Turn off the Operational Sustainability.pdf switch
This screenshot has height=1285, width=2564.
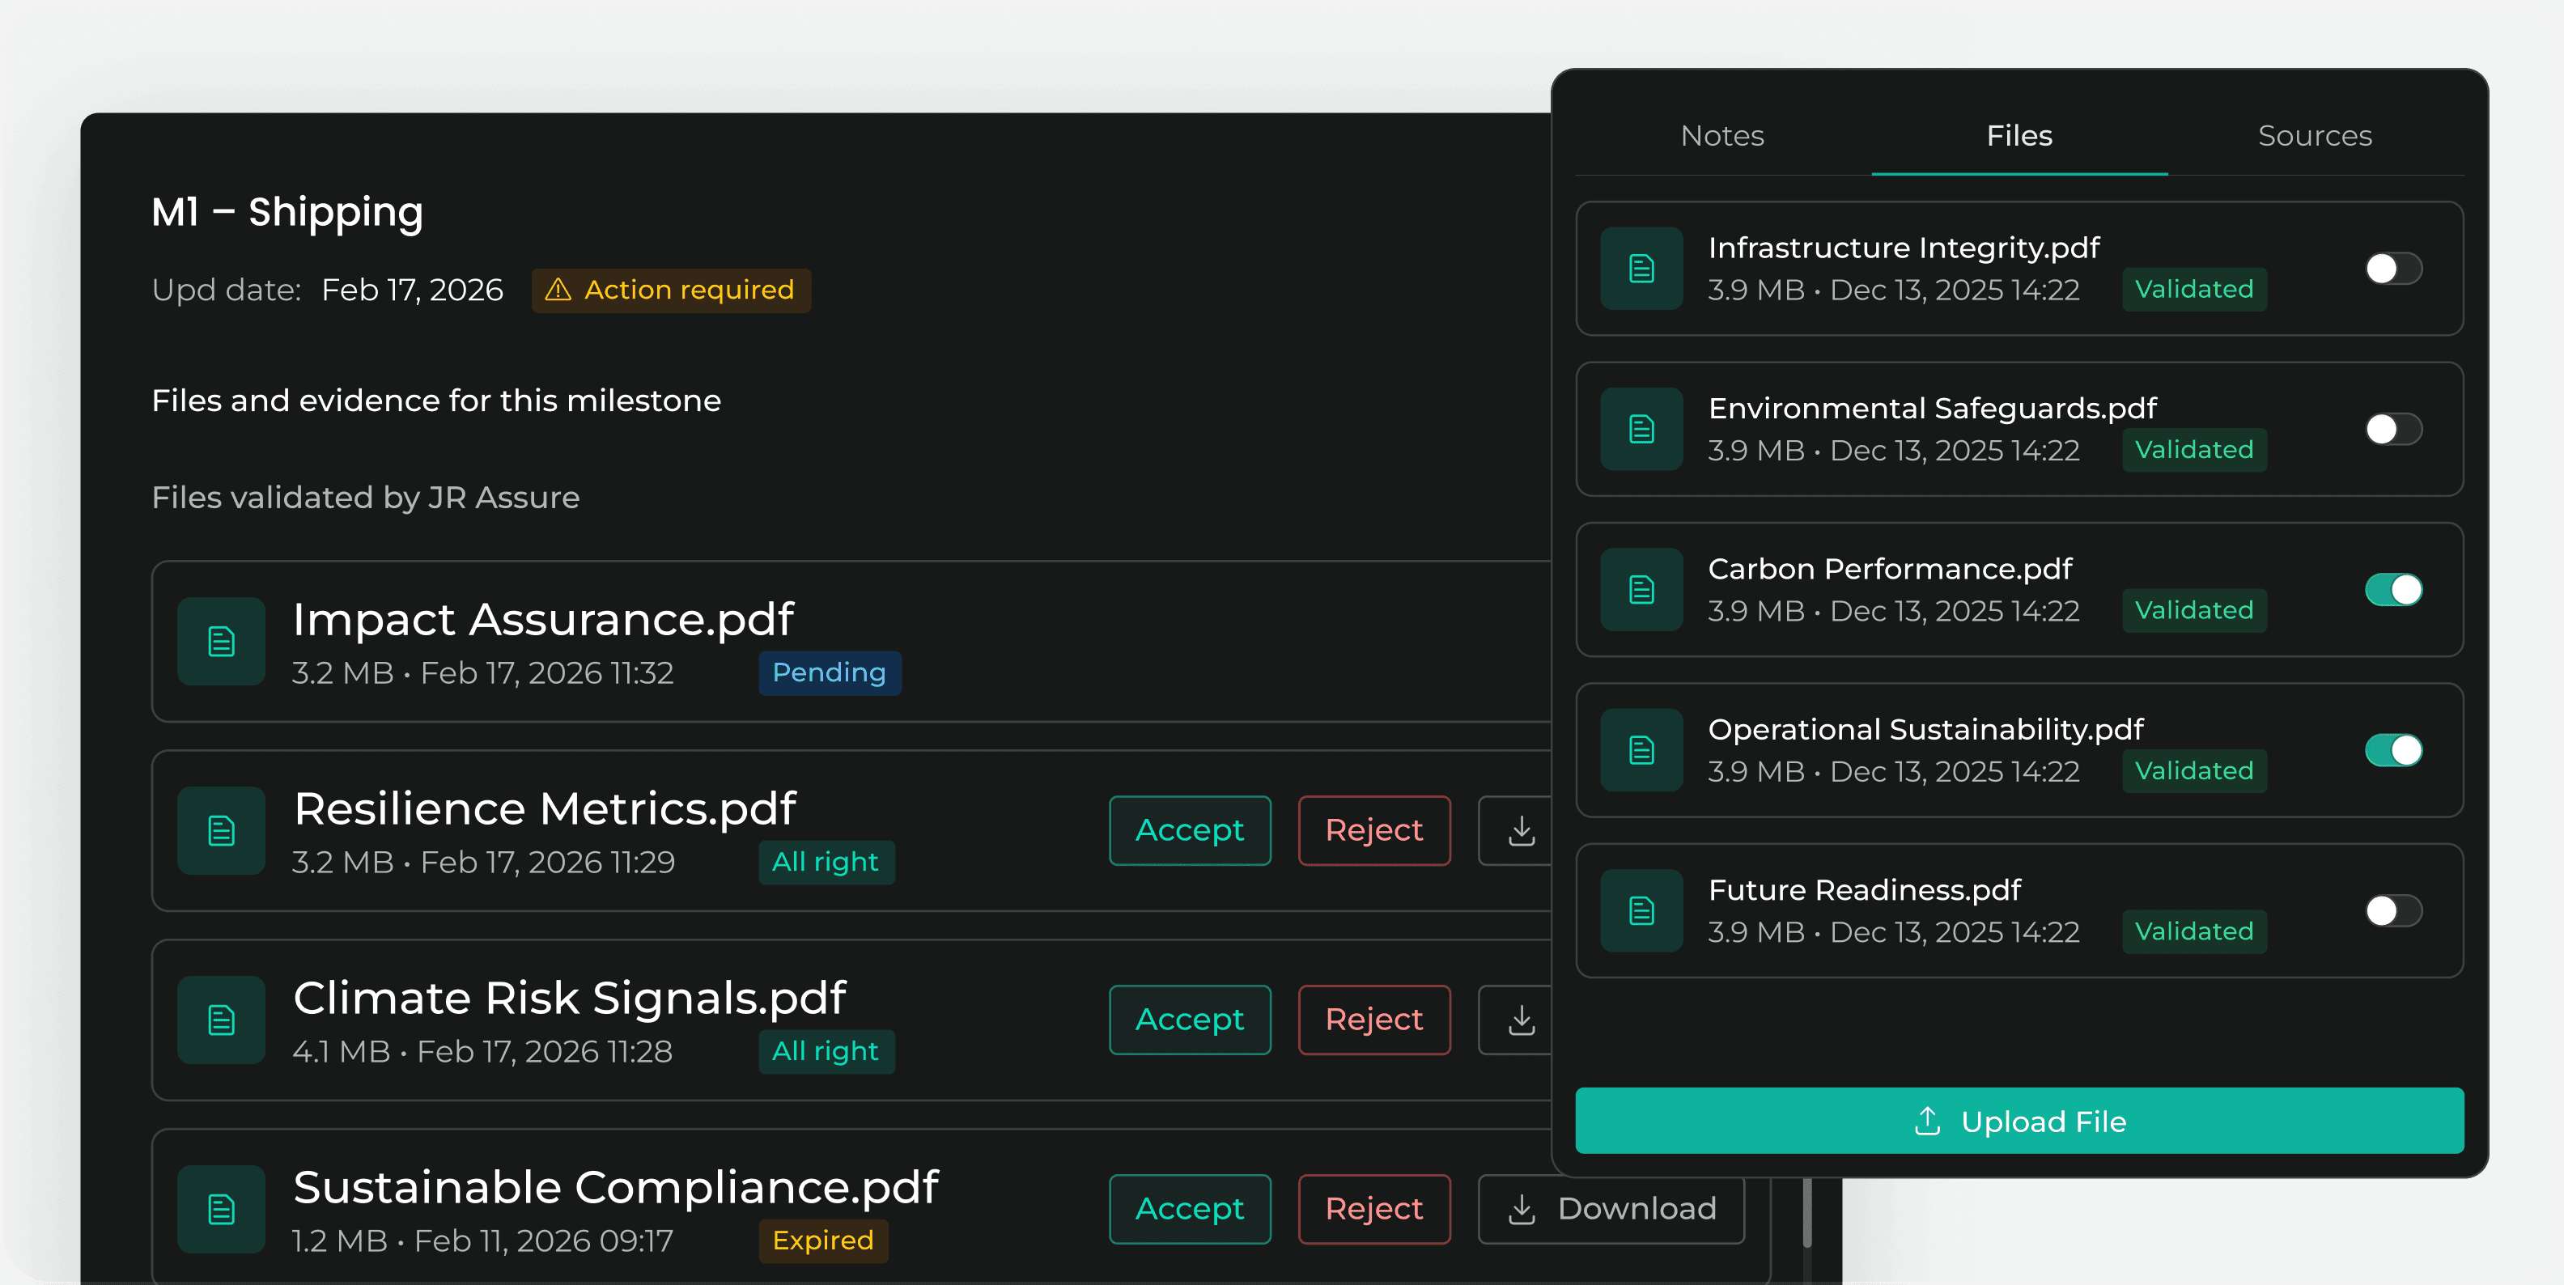point(2392,750)
